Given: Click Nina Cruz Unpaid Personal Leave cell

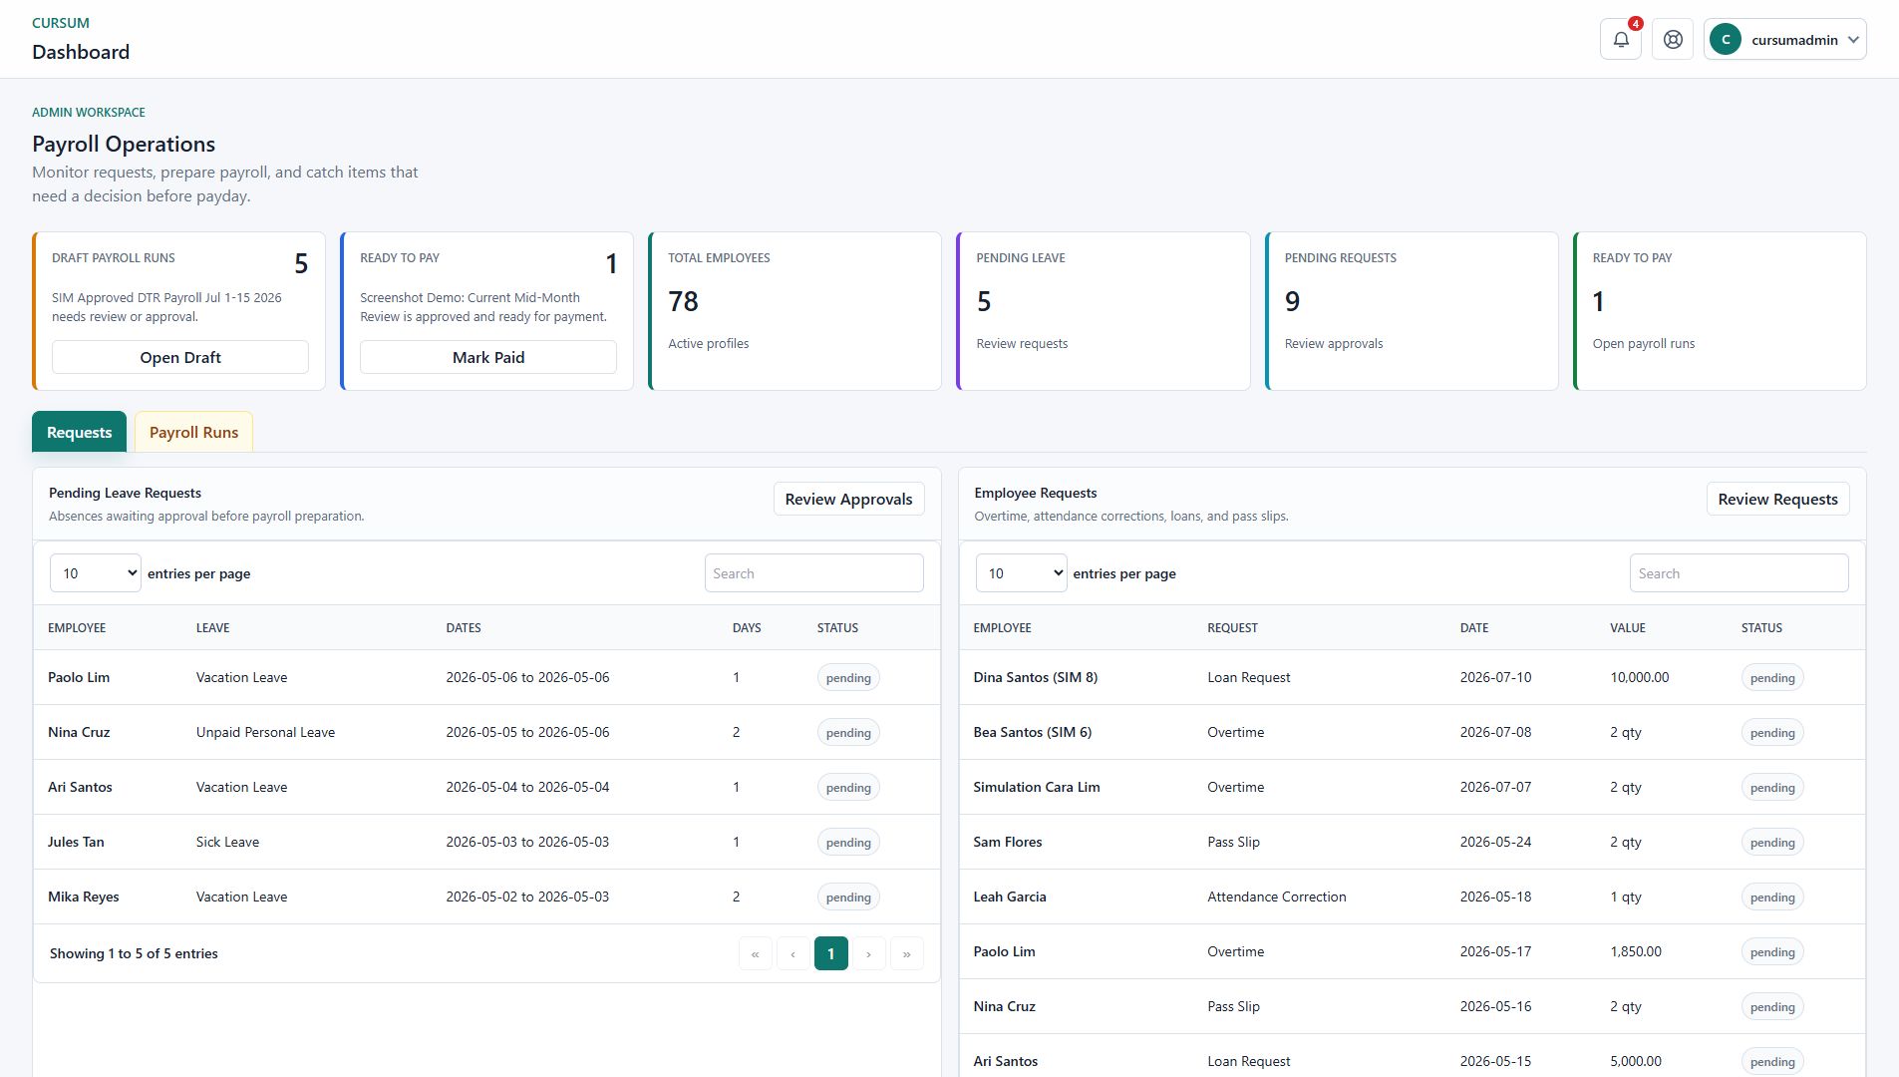Looking at the screenshot, I should [265, 732].
